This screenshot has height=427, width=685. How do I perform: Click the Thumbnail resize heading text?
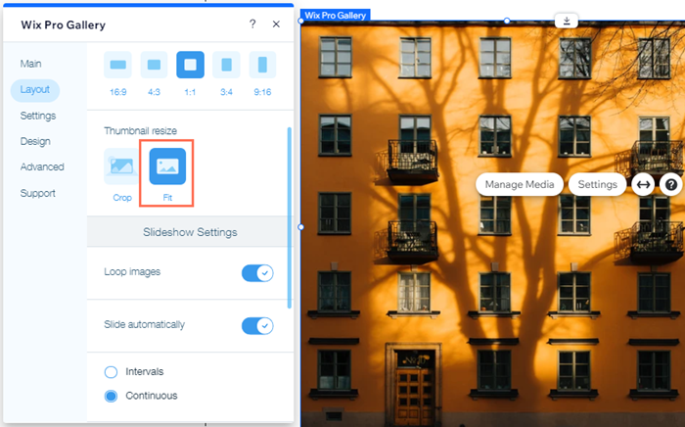click(x=140, y=130)
